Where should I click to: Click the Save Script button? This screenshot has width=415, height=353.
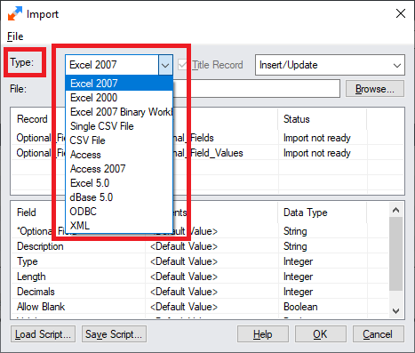tap(114, 334)
